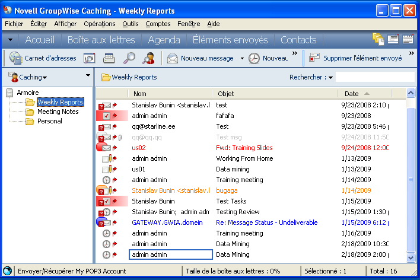Click the Objet column header

point(275,94)
